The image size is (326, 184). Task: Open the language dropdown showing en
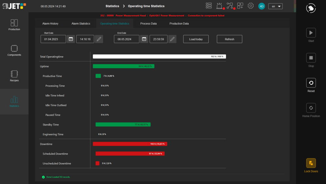pyautogui.click(x=275, y=6)
